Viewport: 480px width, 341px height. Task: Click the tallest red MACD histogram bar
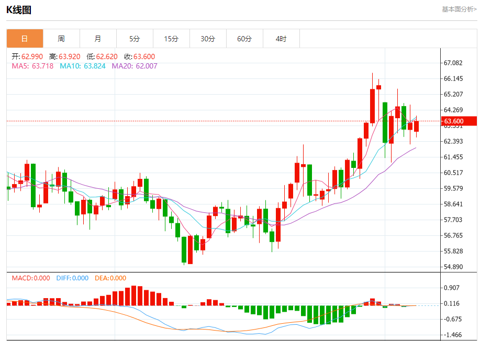pos(134,295)
